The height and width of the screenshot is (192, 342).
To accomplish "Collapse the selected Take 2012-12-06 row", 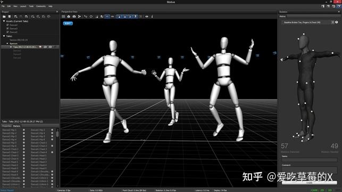I will coord(11,47).
